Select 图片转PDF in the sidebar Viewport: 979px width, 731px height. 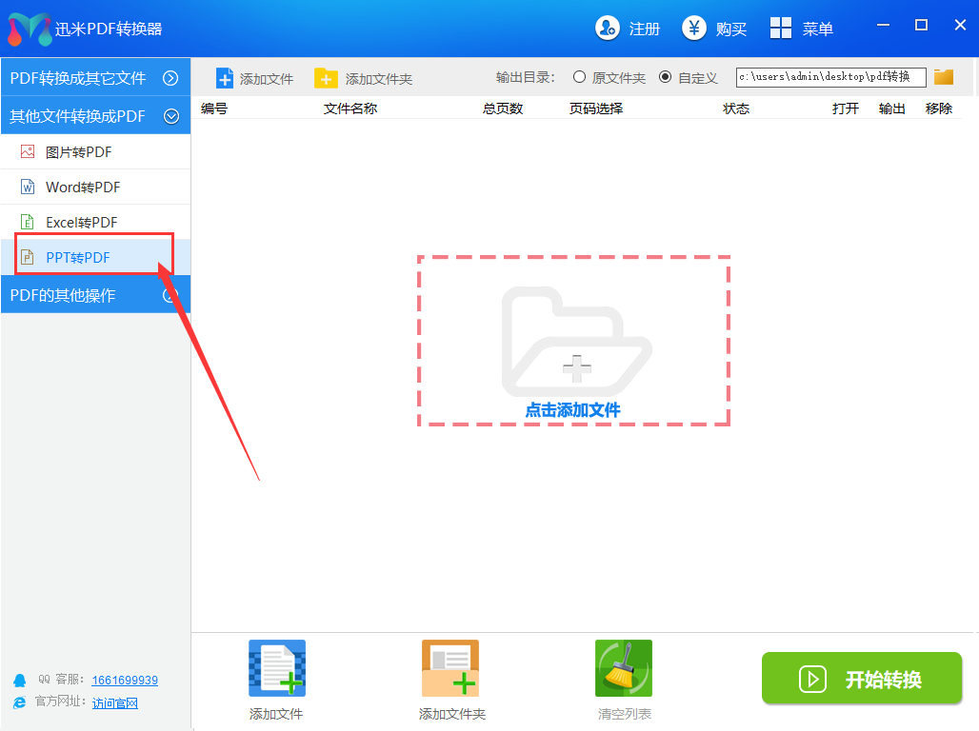click(78, 152)
